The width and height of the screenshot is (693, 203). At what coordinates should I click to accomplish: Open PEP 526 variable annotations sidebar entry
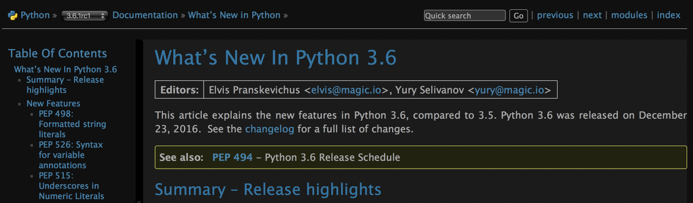click(71, 155)
